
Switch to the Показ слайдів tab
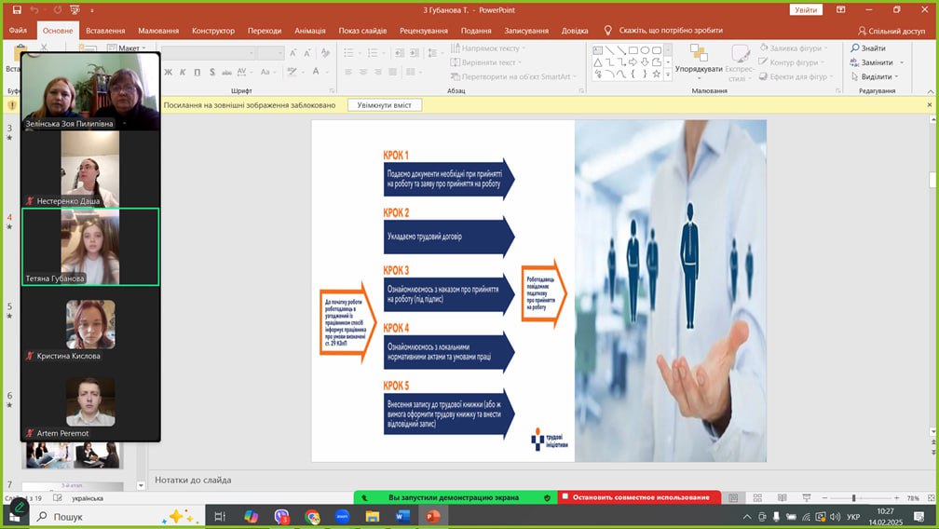click(362, 31)
